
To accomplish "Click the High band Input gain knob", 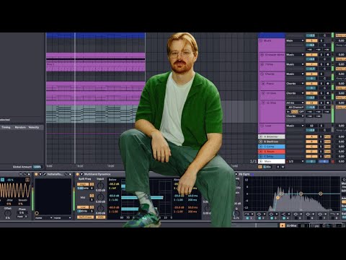I will (x=100, y=186).
